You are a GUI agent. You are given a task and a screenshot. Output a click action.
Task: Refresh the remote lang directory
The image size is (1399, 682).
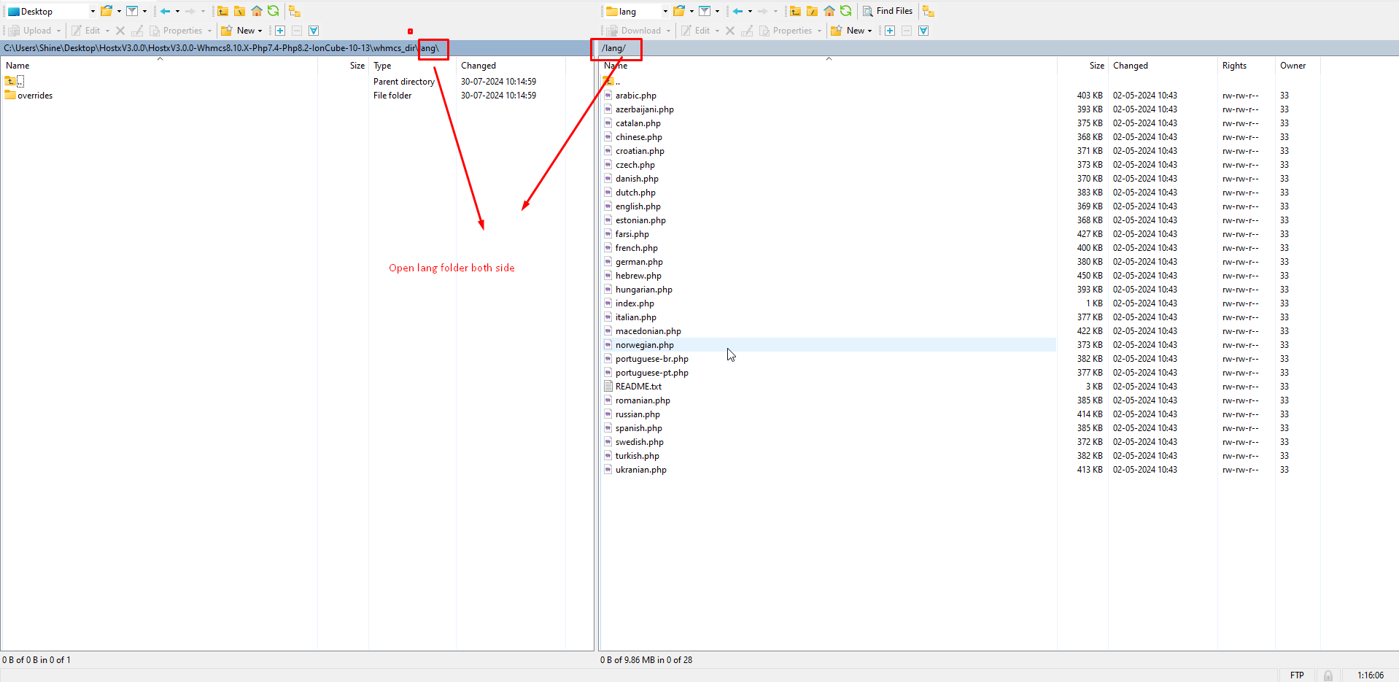pos(846,11)
